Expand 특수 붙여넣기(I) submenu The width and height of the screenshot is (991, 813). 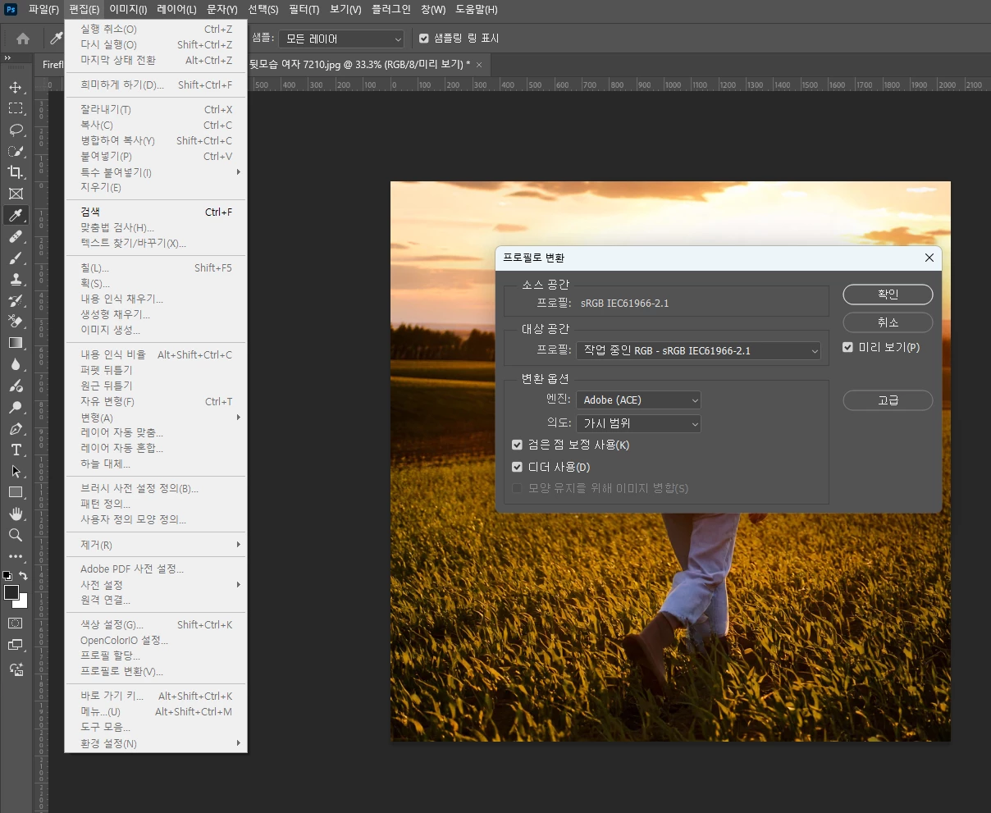coord(156,172)
